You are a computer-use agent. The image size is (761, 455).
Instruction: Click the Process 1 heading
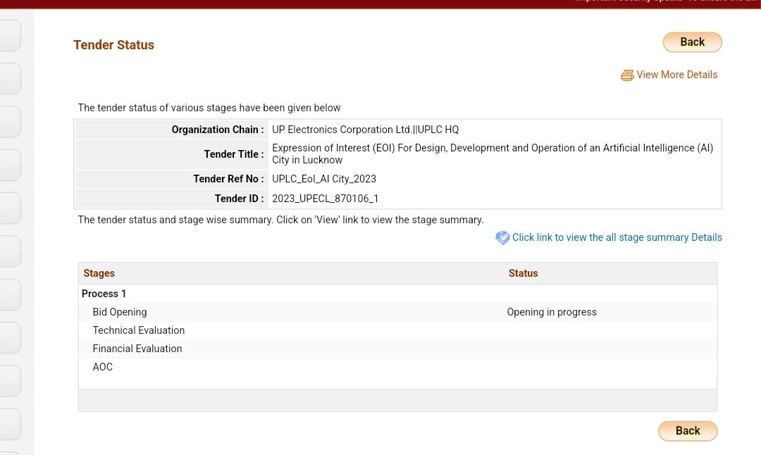(104, 294)
